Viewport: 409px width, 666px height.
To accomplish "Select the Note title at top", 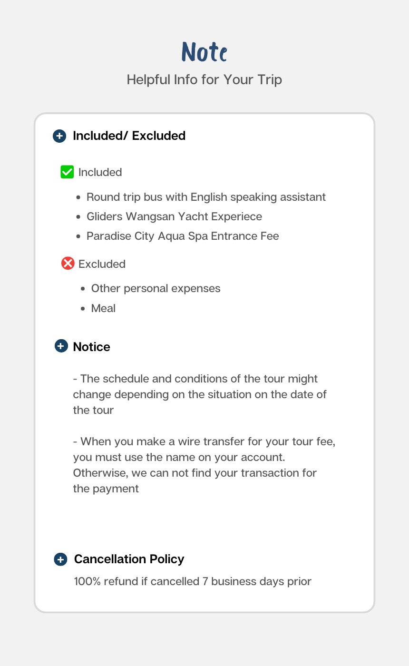I will (204, 52).
